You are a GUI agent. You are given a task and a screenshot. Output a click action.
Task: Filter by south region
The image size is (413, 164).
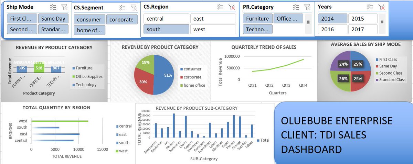pos(166,29)
